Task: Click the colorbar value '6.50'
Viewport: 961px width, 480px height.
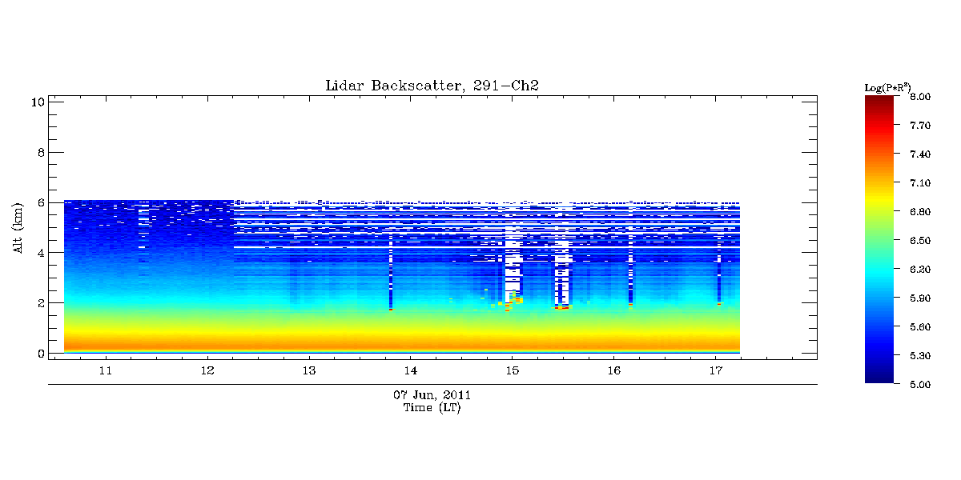Action: 920,241
